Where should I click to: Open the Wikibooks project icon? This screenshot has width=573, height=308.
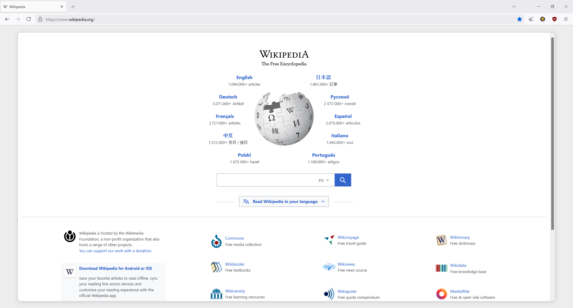point(216,267)
